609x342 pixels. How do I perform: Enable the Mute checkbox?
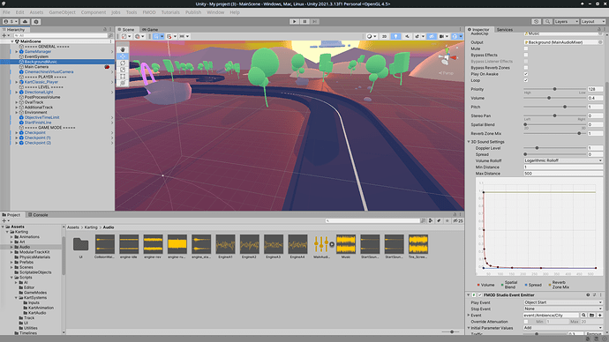click(x=526, y=48)
